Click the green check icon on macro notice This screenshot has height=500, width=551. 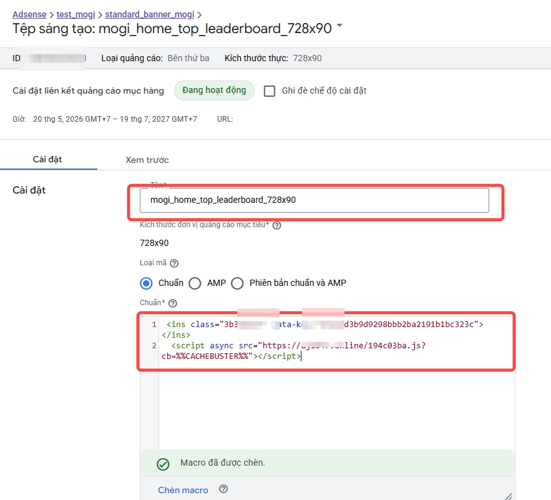coord(163,464)
